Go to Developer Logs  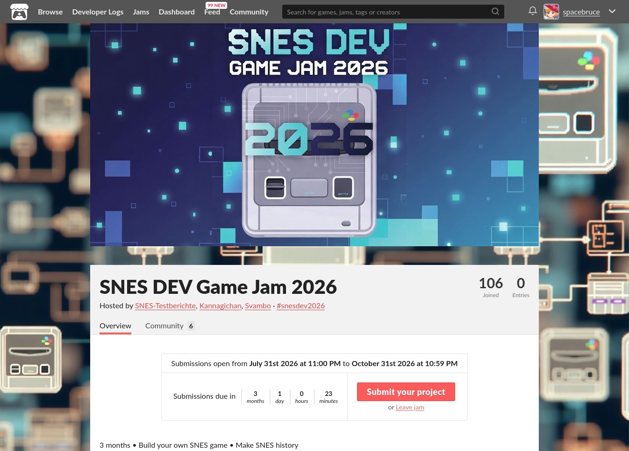(98, 12)
